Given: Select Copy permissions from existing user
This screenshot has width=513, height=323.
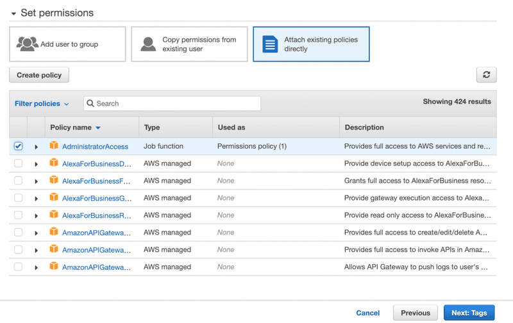Looking at the screenshot, I should pyautogui.click(x=189, y=44).
